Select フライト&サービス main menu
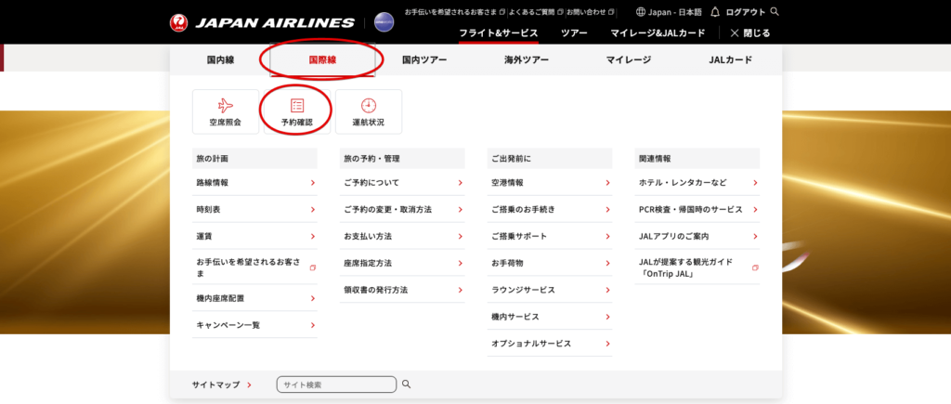Screen dimensions: 951x404 tap(499, 33)
